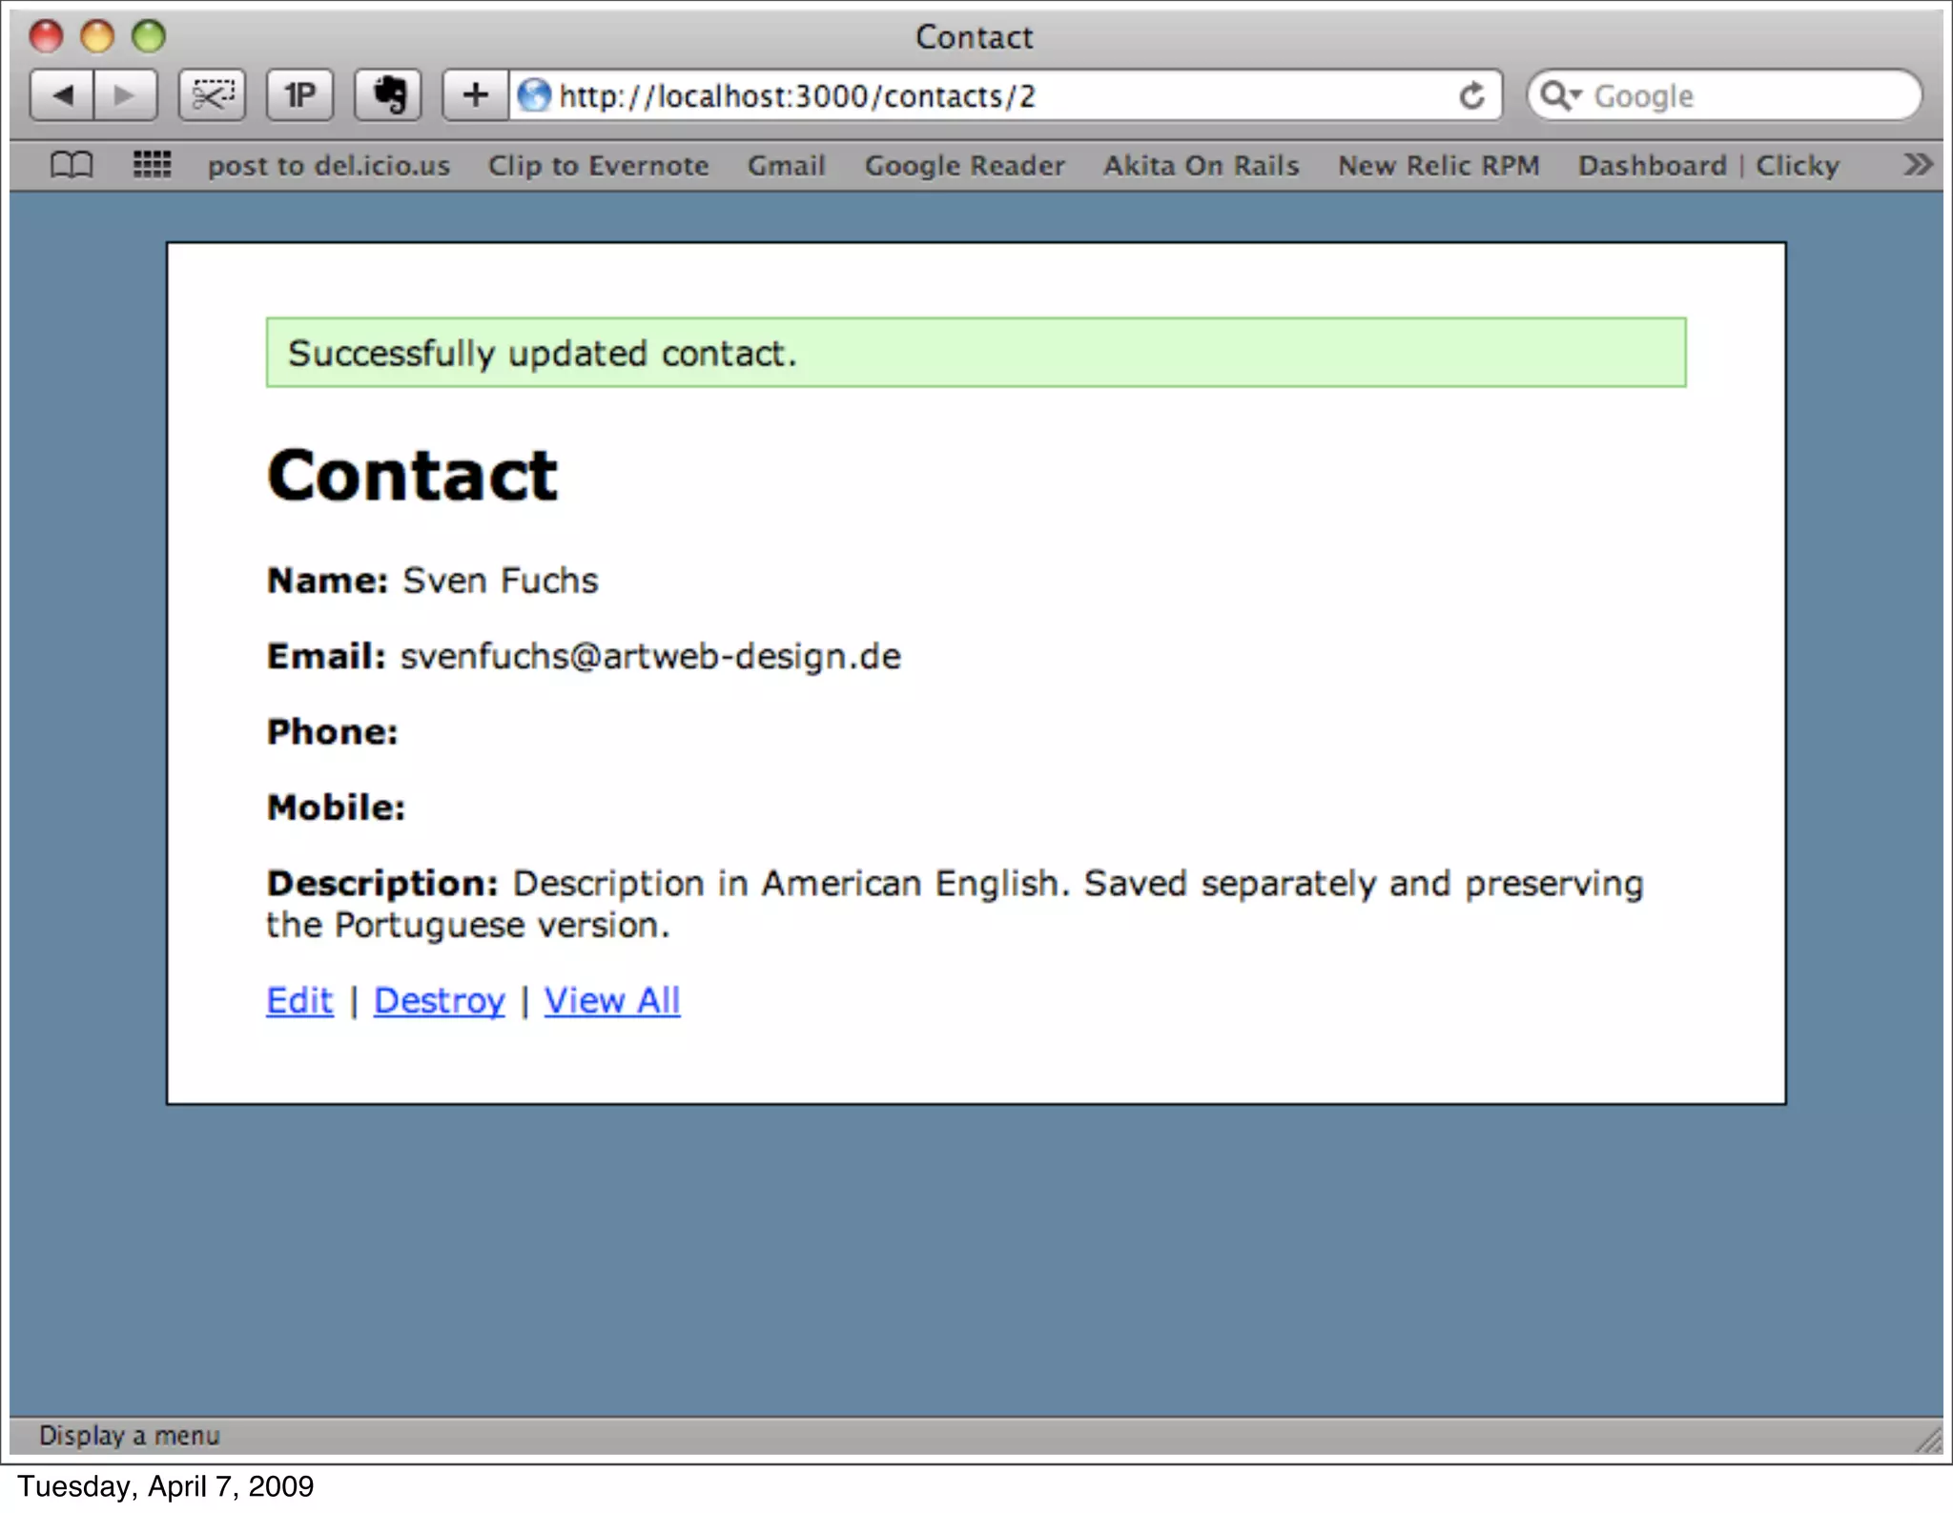This screenshot has height=1513, width=1953.
Task: Open Akita On Rails bookmark
Action: click(x=1201, y=166)
